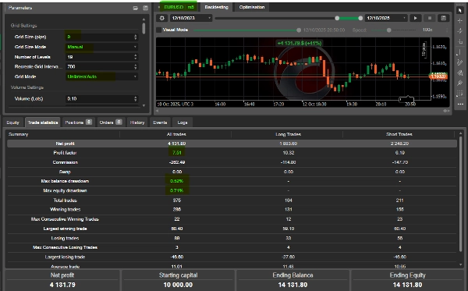Open the Grid Mode dropdown
Screen dimensions: 468x291
pos(101,76)
